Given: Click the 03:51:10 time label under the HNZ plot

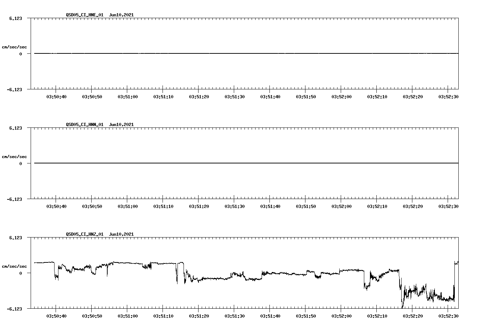Looking at the screenshot, I should point(163,316).
